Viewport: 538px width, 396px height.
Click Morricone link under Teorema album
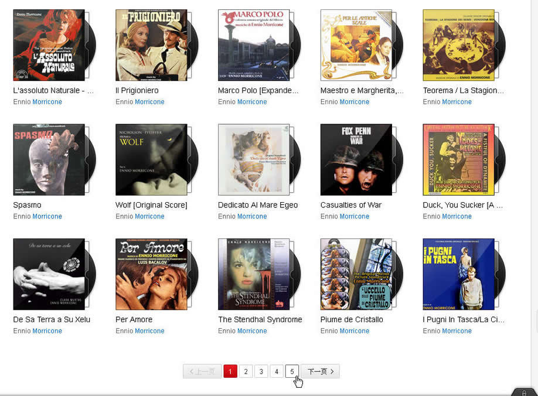(457, 102)
